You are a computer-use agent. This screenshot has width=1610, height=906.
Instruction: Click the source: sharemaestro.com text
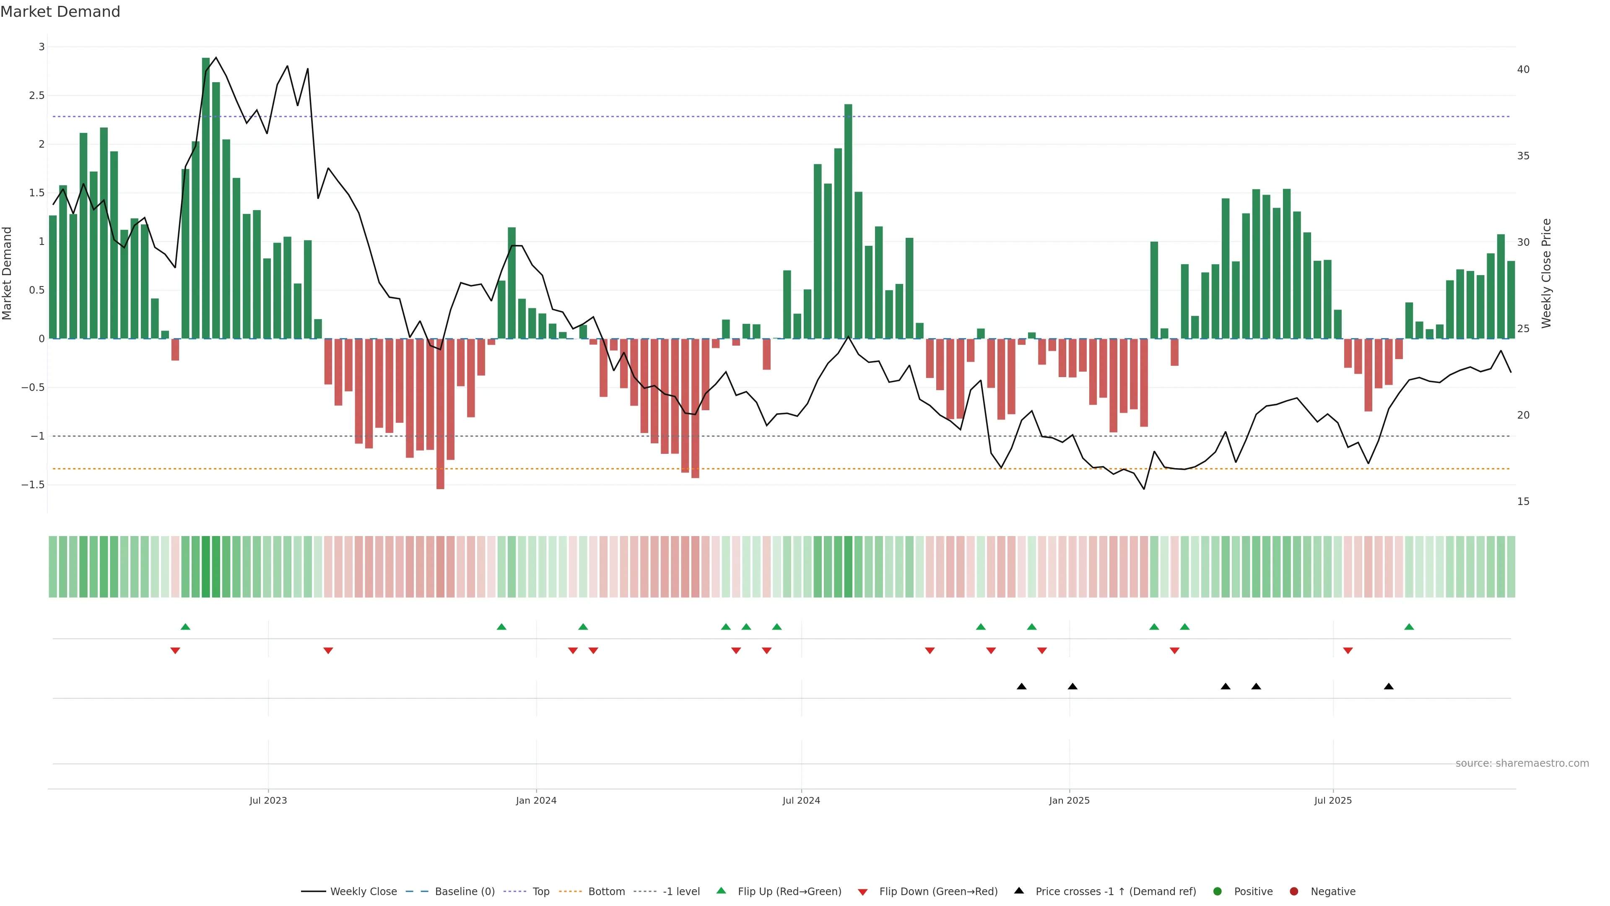pos(1522,763)
